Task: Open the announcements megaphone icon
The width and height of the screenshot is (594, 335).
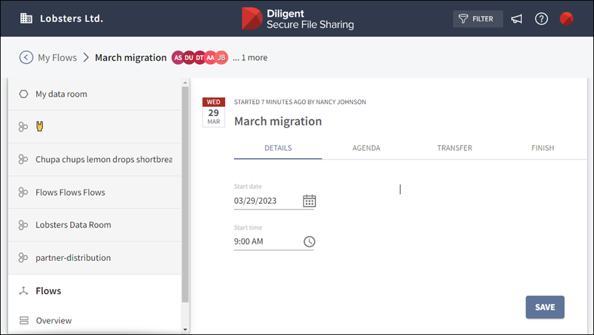Action: point(516,19)
